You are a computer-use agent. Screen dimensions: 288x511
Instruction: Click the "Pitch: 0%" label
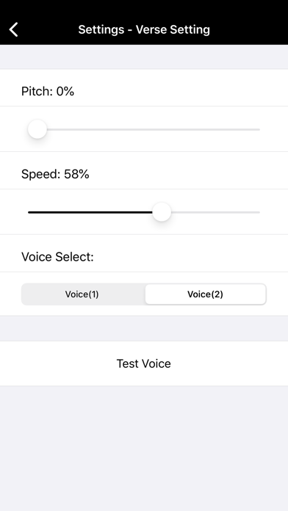[48, 91]
